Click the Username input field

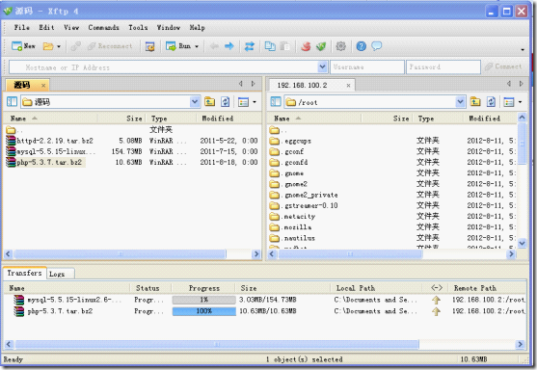(x=366, y=67)
